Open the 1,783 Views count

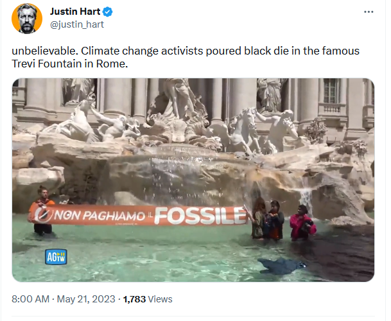pyautogui.click(x=148, y=299)
